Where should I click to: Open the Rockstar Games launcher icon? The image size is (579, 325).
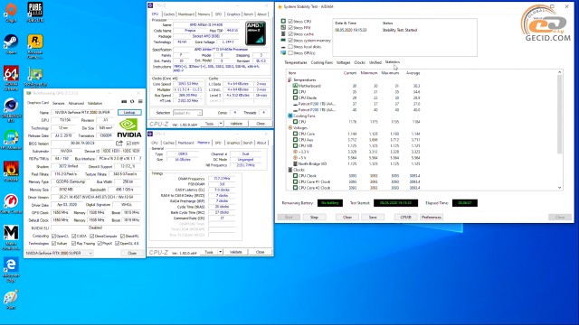click(x=35, y=46)
